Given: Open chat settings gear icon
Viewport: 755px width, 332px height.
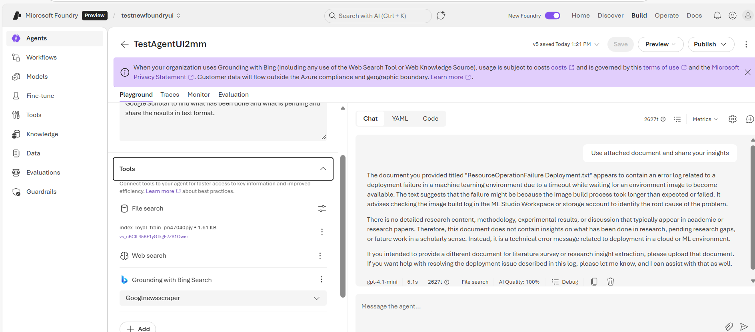Looking at the screenshot, I should click(733, 119).
